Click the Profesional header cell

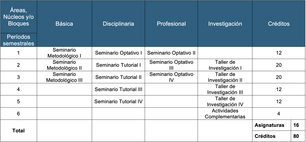pos(171,24)
